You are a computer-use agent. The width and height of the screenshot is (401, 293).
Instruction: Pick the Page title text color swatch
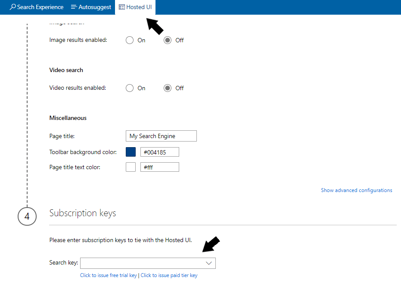pos(131,167)
